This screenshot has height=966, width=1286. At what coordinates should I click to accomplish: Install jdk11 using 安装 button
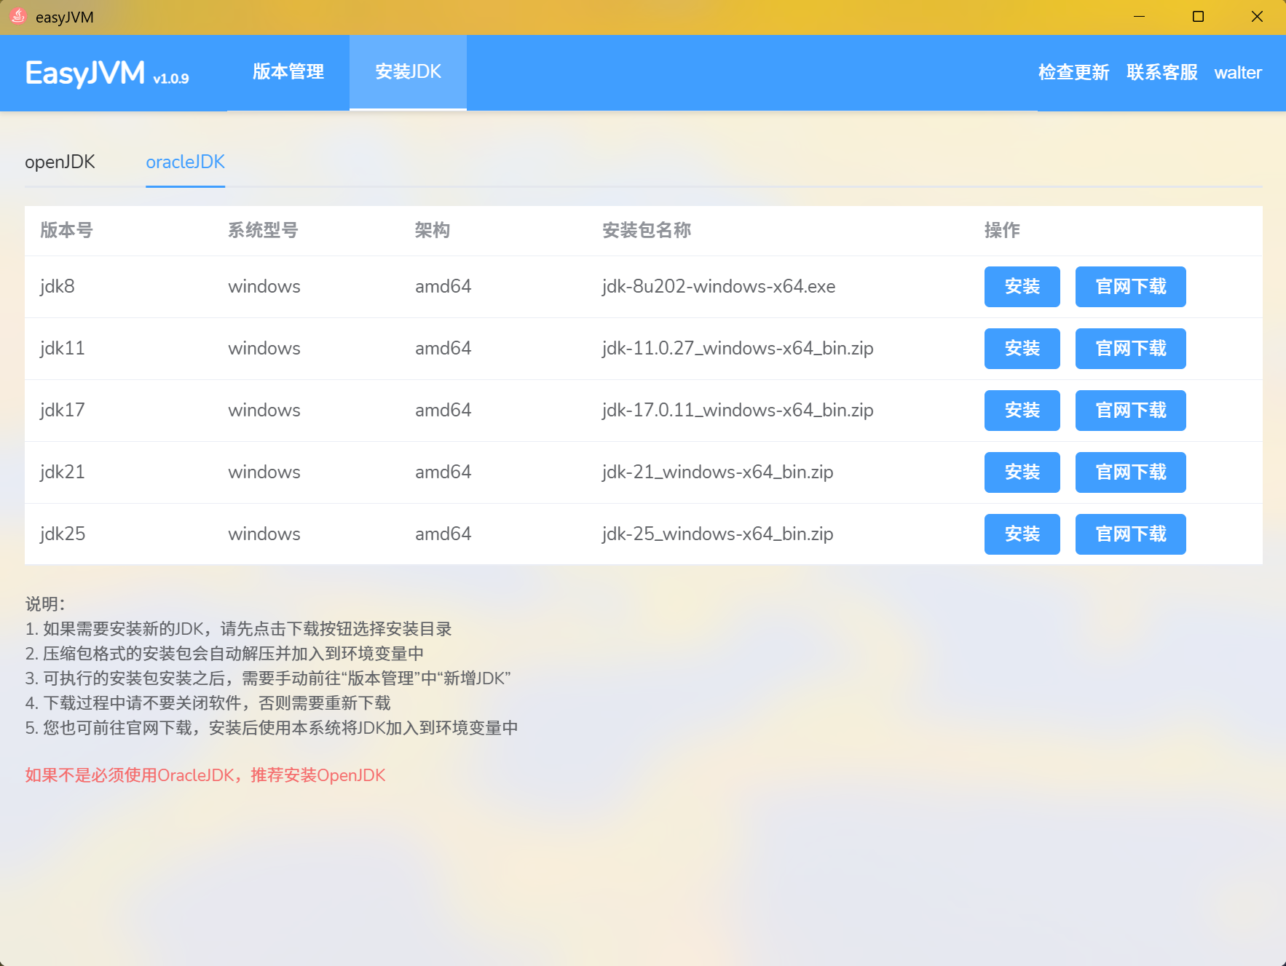point(1022,349)
